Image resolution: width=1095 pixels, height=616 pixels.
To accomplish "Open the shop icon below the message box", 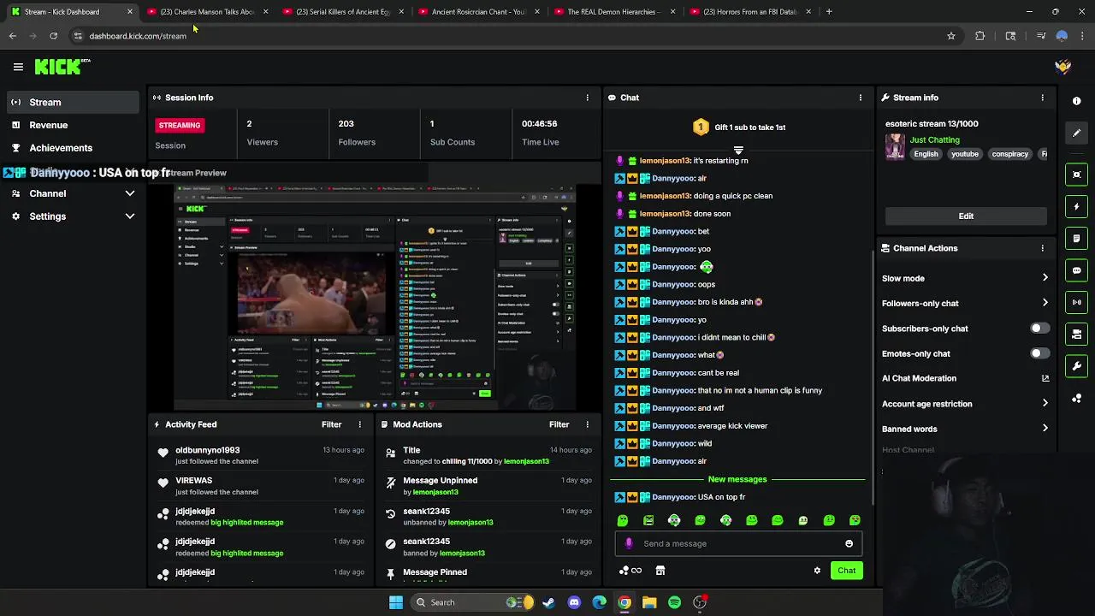I will (x=660, y=571).
